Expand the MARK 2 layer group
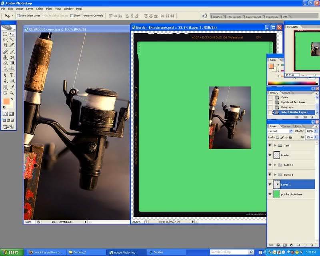Screen dimensions: 320x256 pos(275,165)
